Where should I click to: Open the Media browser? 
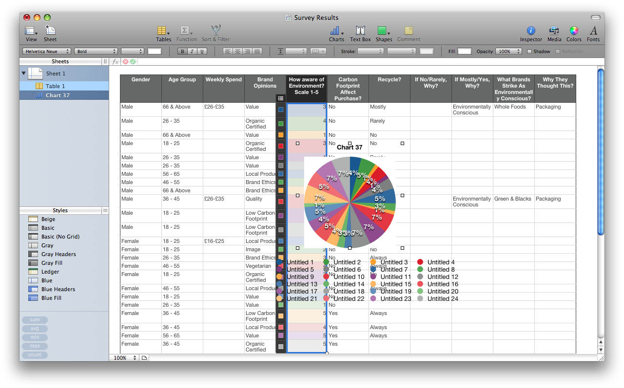tap(554, 34)
